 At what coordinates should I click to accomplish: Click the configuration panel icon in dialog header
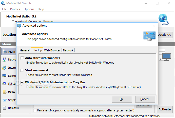click(149, 36)
